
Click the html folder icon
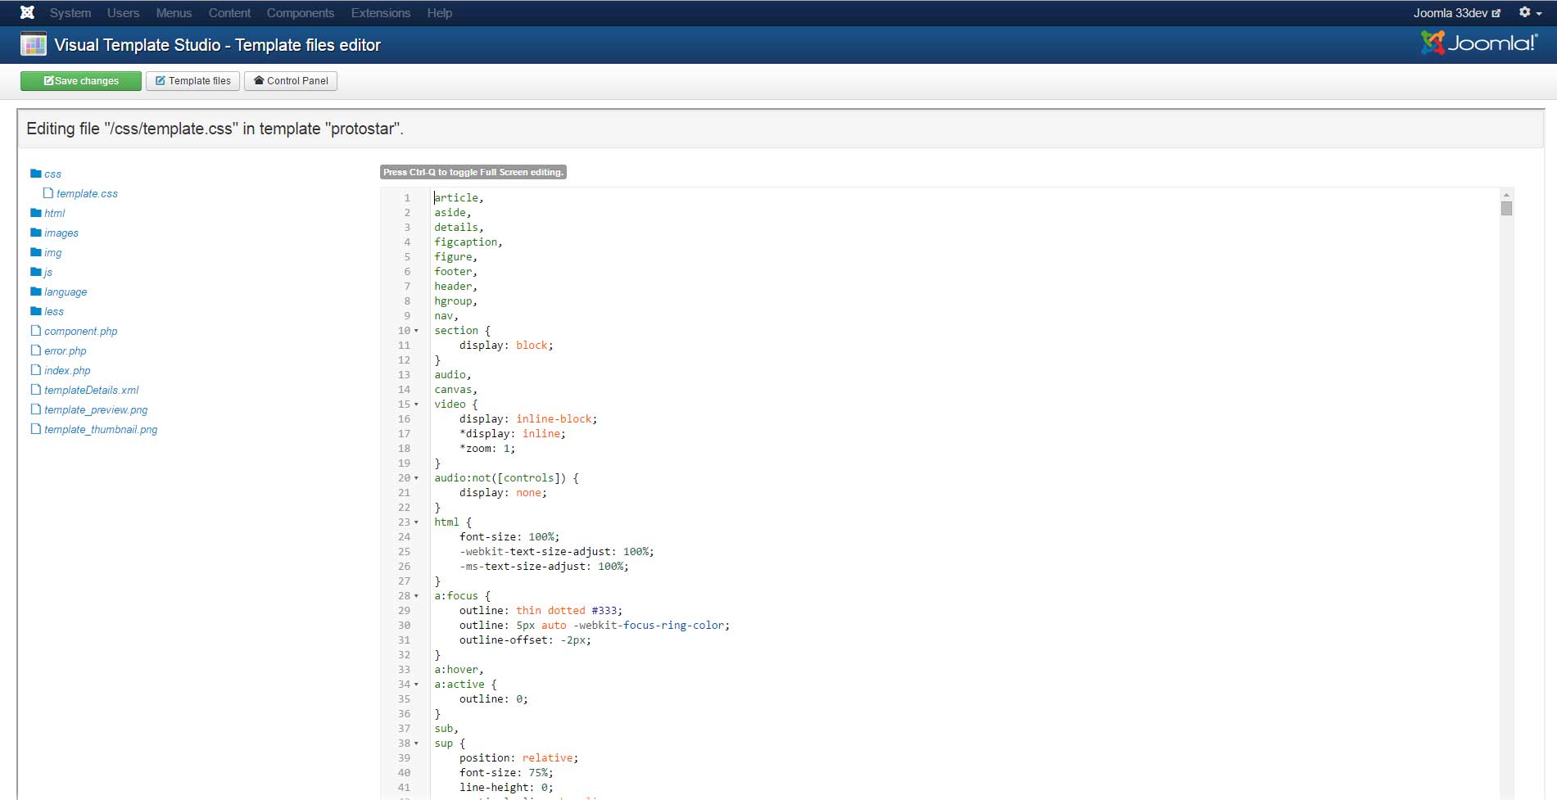click(x=36, y=213)
